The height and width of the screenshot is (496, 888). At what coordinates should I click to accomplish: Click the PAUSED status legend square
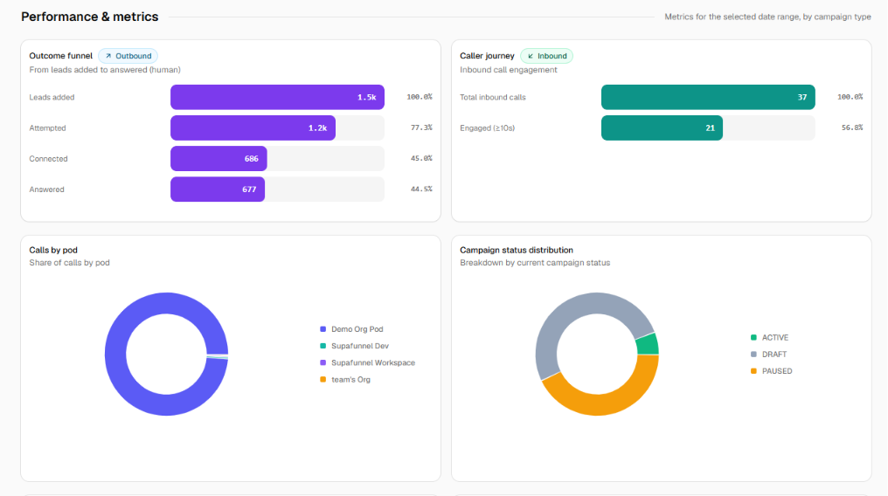click(x=753, y=371)
